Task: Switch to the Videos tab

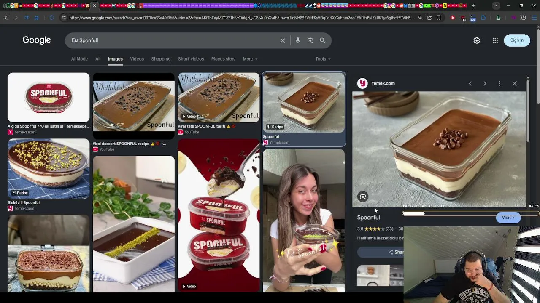Action: click(137, 59)
